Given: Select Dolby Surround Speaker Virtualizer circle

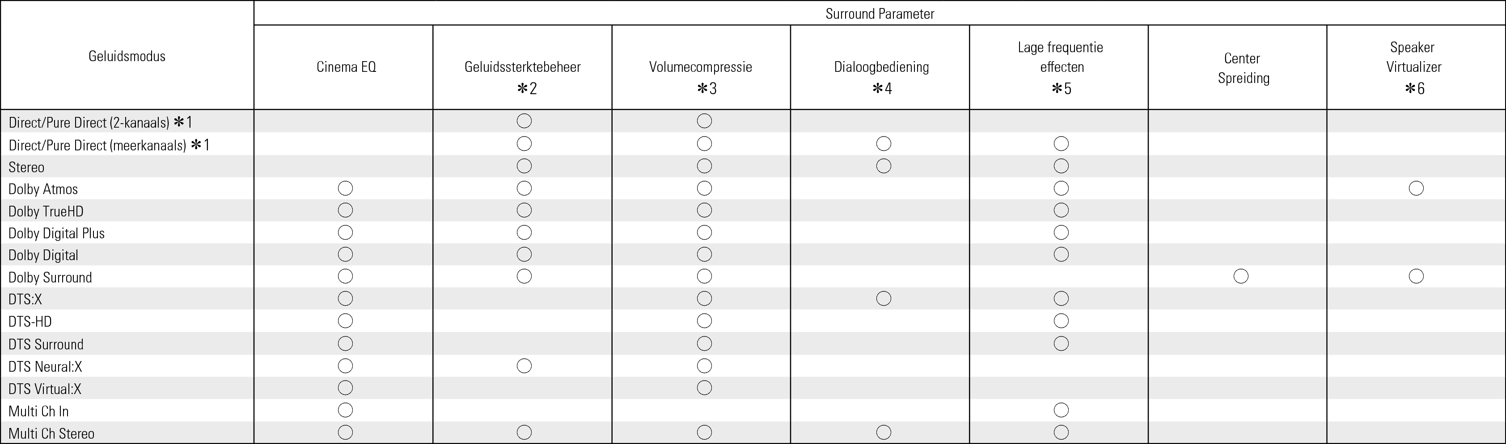Looking at the screenshot, I should coord(1416,276).
